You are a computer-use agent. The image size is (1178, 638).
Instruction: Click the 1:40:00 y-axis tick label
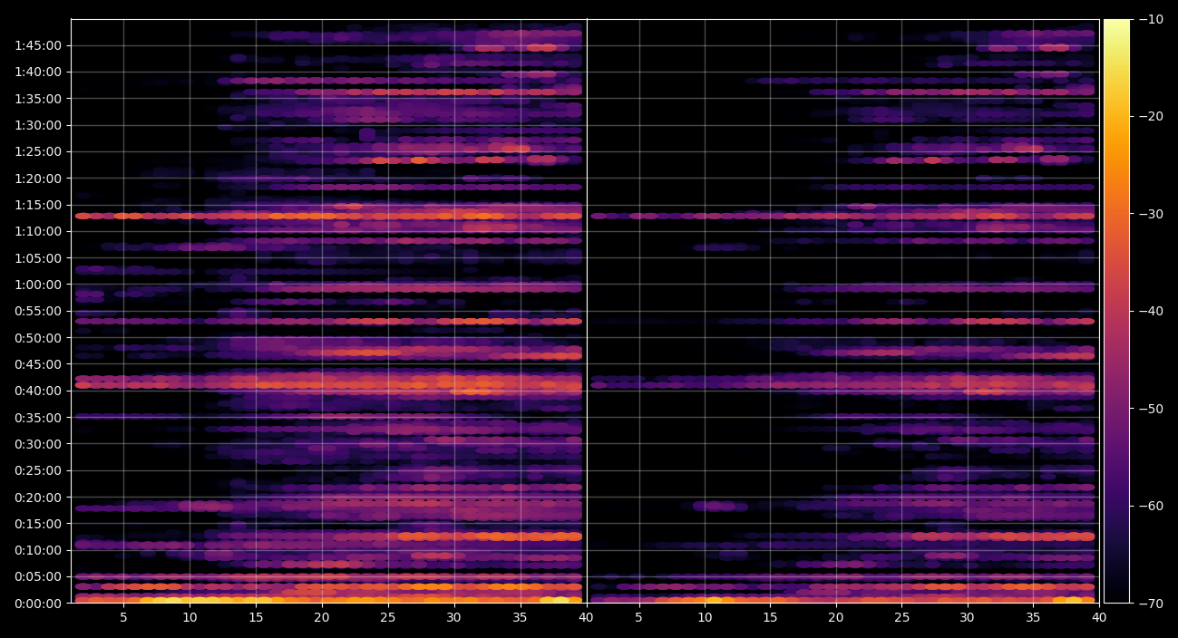point(38,72)
